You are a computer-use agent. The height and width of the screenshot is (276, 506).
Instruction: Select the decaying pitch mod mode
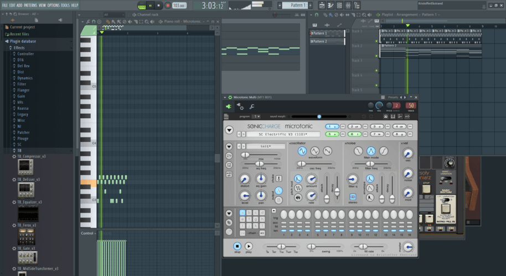[x=298, y=179]
